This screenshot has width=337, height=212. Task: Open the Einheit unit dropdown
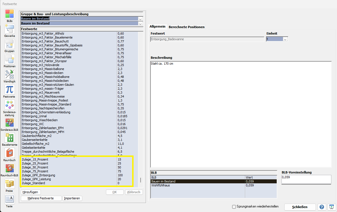[285, 39]
